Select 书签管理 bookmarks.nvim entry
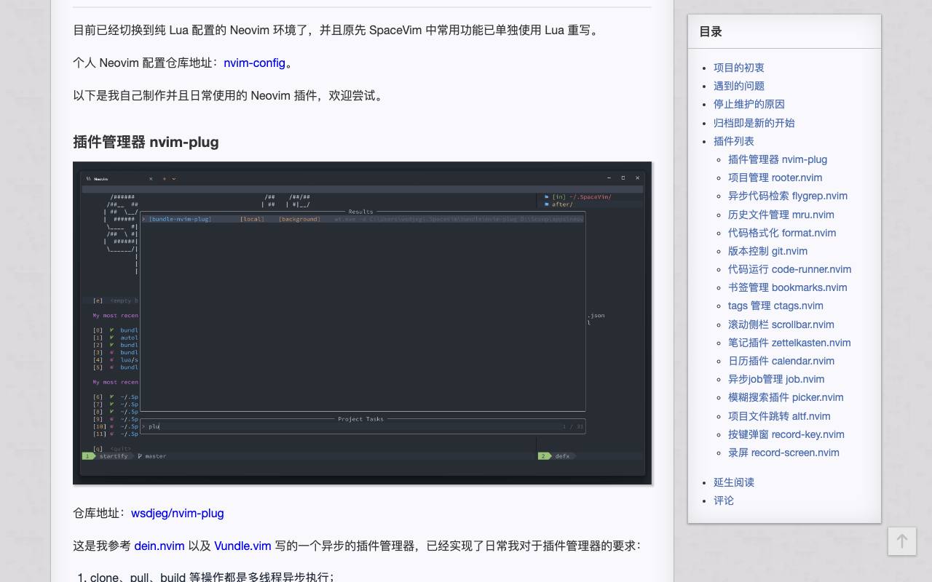Screen dimensions: 932x582 tap(787, 287)
